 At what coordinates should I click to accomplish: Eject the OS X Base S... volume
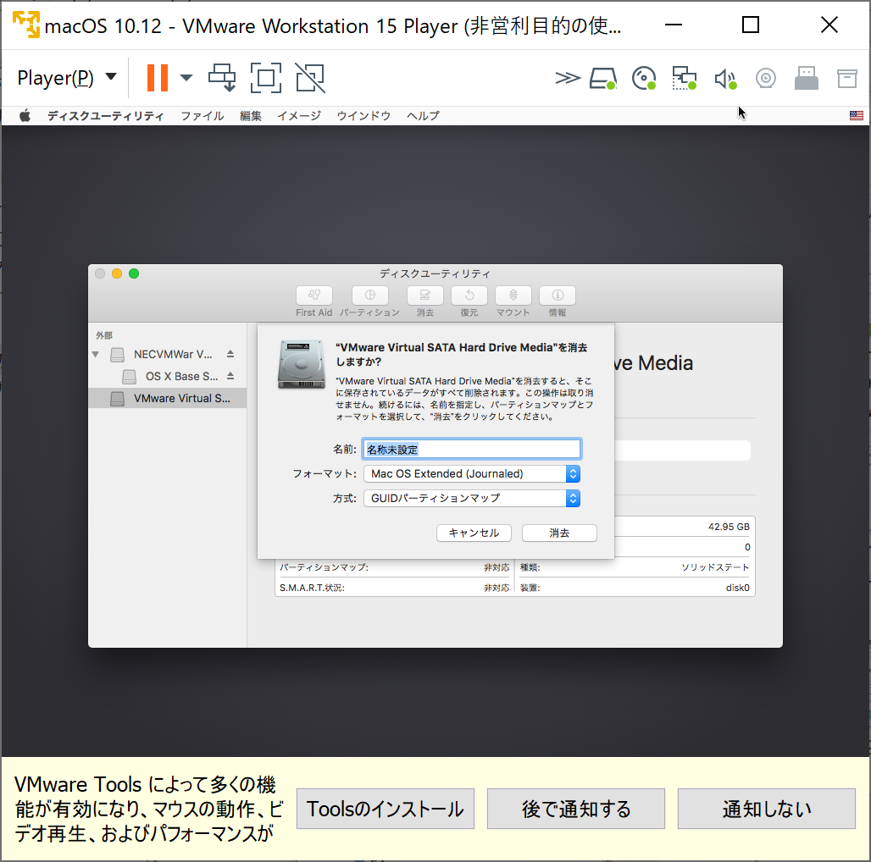[x=230, y=376]
